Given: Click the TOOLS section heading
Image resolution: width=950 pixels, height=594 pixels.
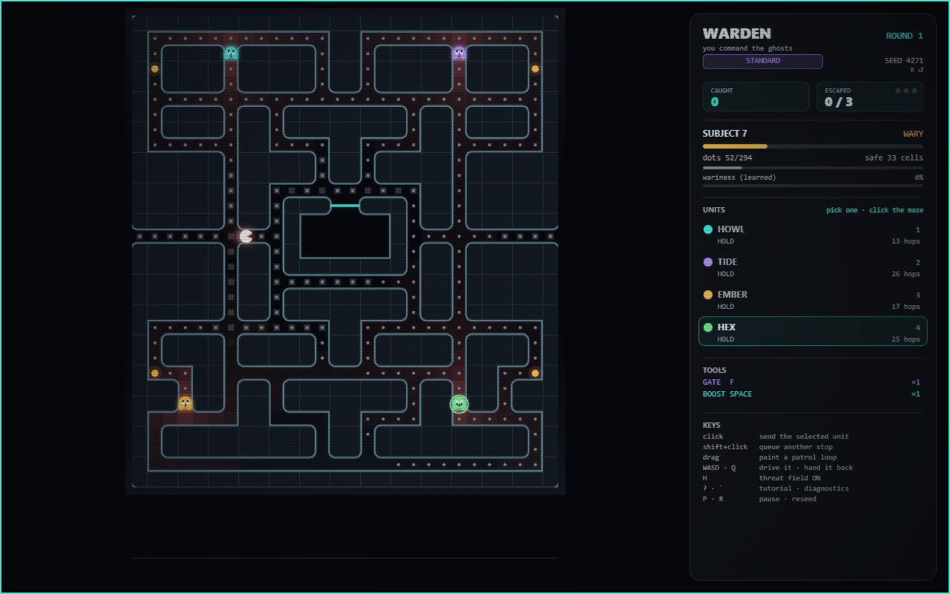Looking at the screenshot, I should coord(715,371).
